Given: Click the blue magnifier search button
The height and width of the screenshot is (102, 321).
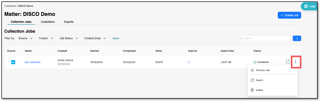Looking at the screenshot, I should click(297, 38).
